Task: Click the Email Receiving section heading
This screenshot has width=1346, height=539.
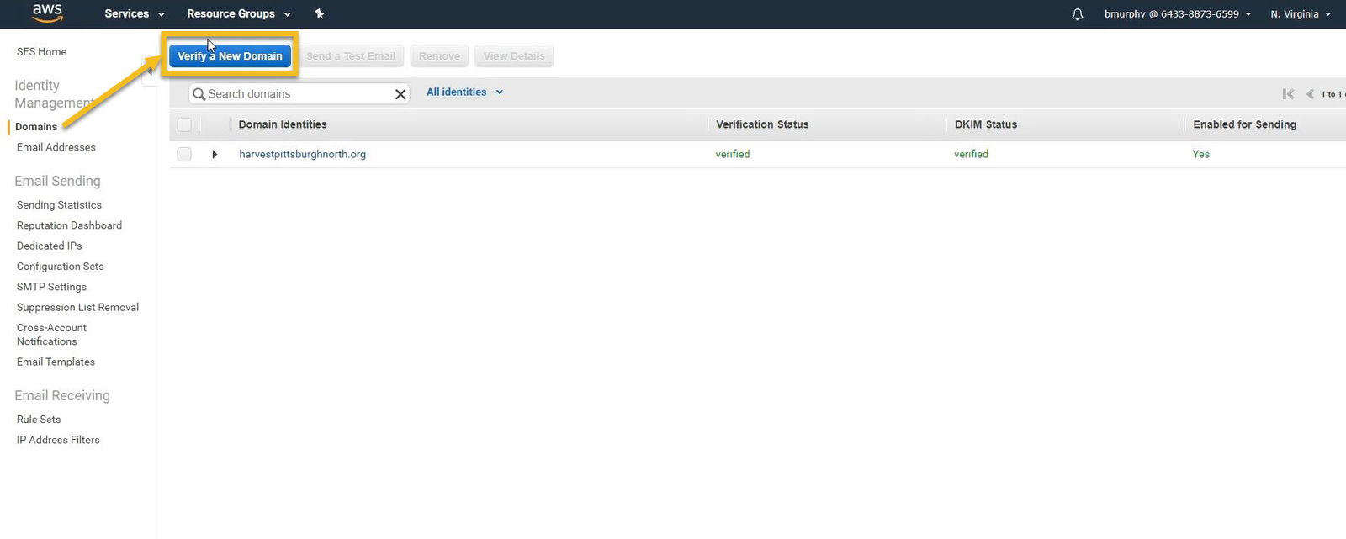Action: click(x=62, y=395)
